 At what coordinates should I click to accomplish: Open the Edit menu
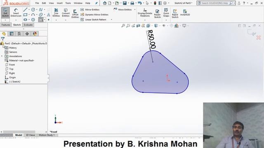44,3
